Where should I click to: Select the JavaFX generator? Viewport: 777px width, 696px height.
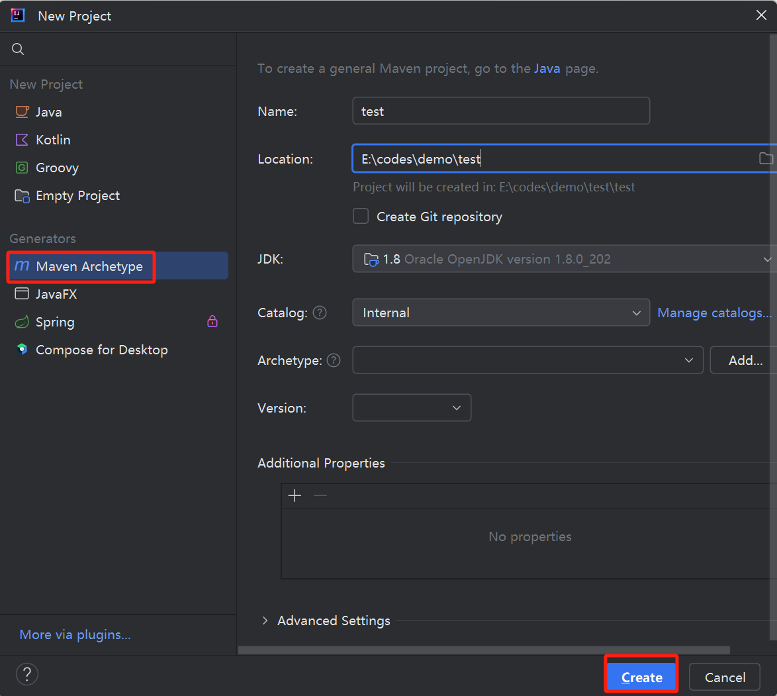pos(56,294)
